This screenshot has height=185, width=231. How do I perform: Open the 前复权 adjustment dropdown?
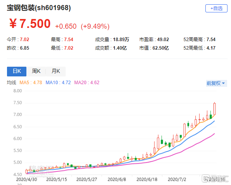[216, 83]
